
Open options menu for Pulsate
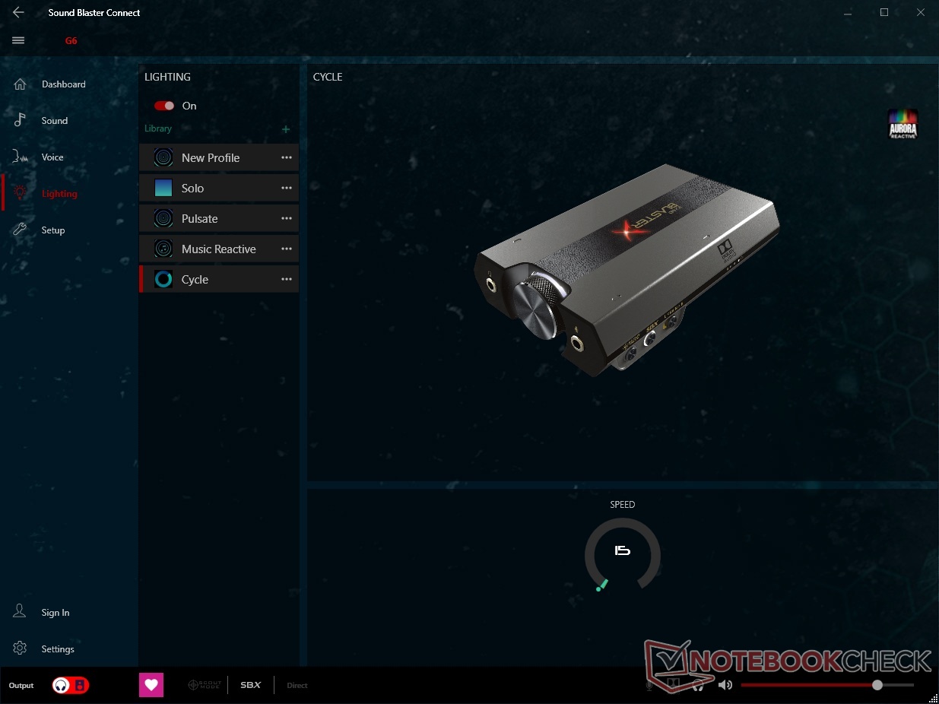pos(287,218)
